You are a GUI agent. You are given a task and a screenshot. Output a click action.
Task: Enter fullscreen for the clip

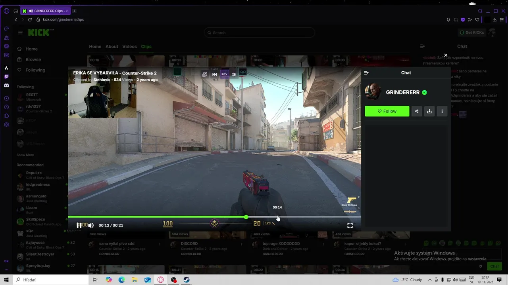tap(350, 225)
